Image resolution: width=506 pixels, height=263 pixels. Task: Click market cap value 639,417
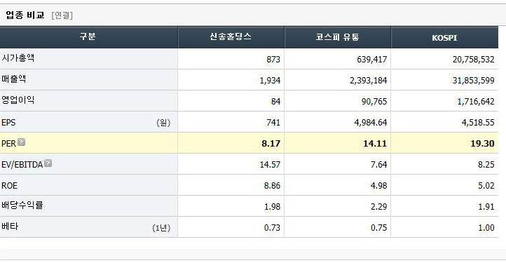(371, 60)
